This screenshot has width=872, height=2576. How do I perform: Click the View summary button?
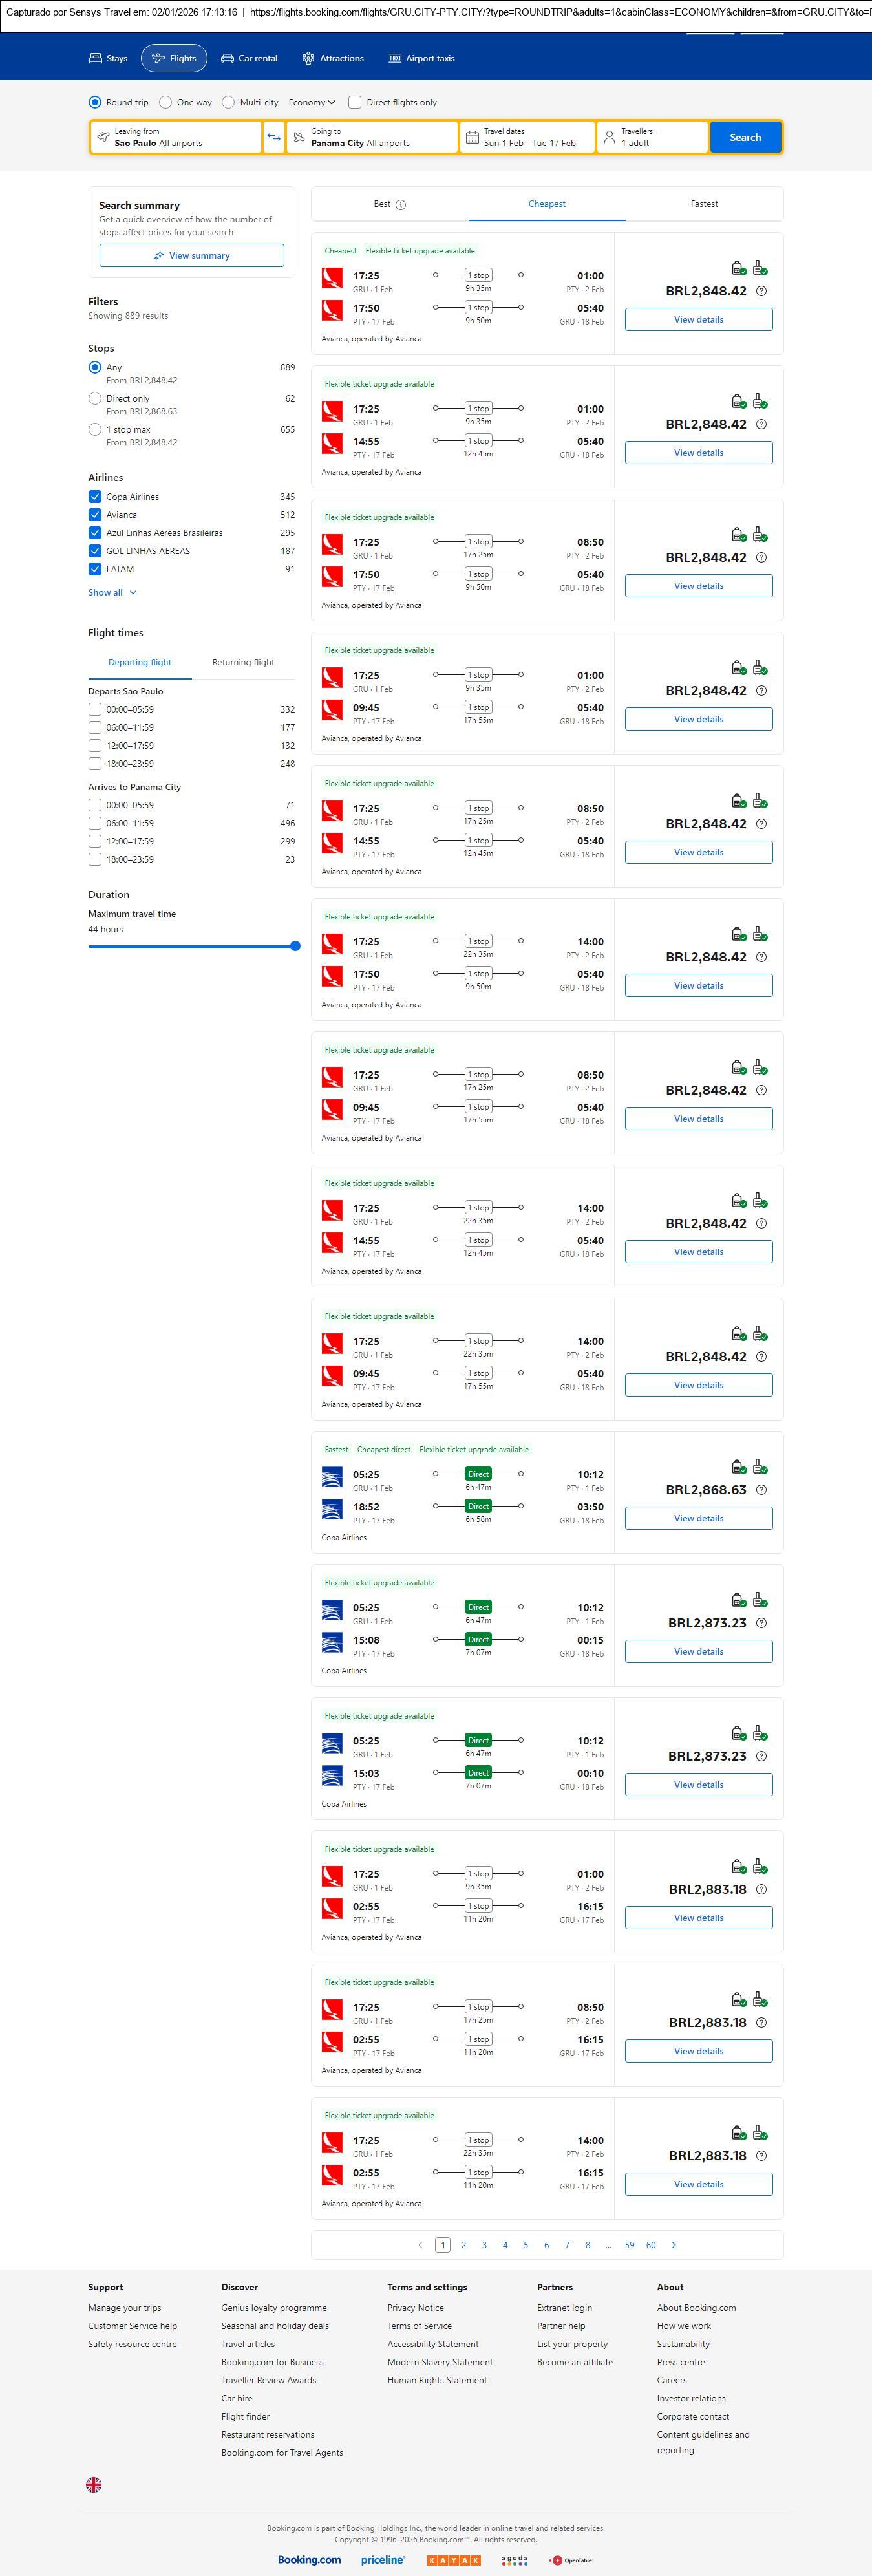coord(191,256)
